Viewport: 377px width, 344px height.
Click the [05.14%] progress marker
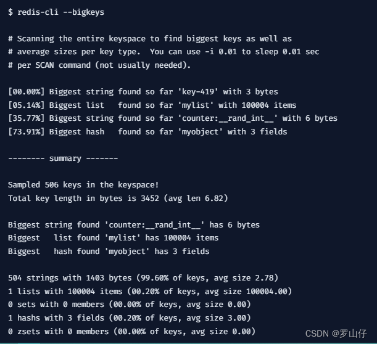[26, 105]
